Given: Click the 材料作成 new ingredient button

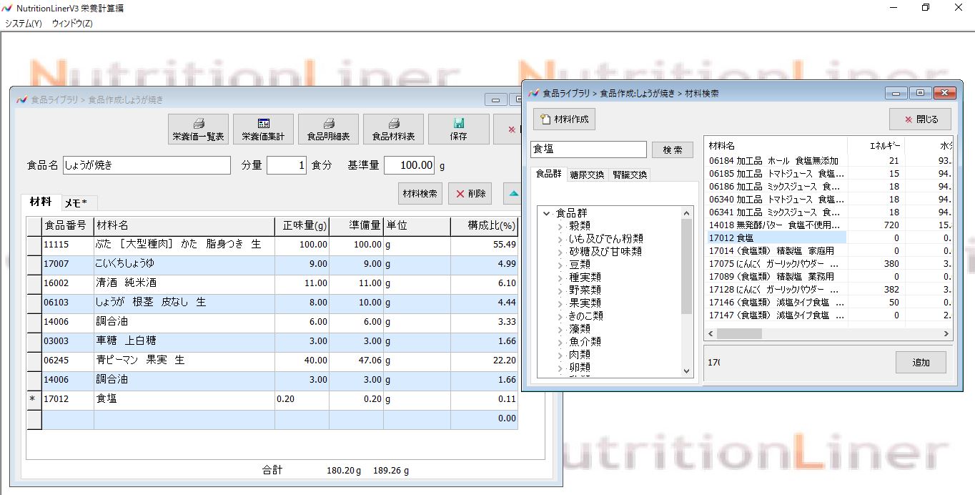Looking at the screenshot, I should (564, 119).
